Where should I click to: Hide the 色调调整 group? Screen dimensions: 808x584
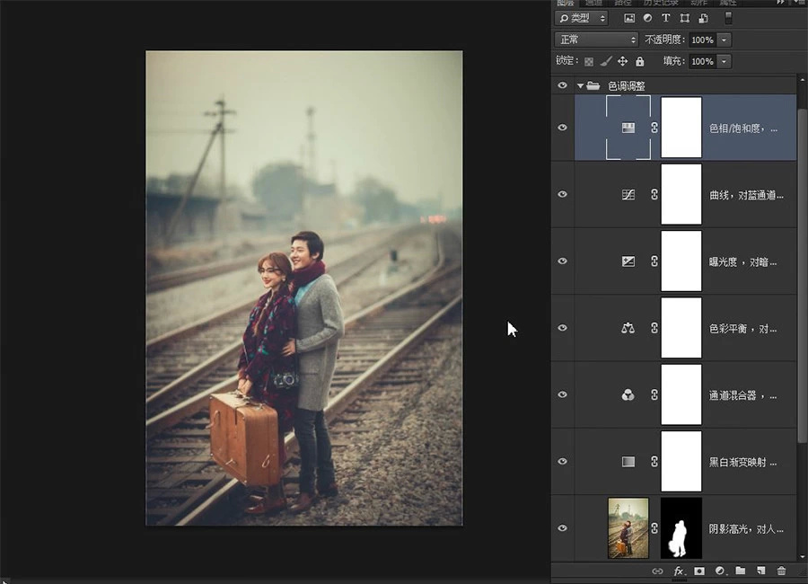[x=563, y=85]
